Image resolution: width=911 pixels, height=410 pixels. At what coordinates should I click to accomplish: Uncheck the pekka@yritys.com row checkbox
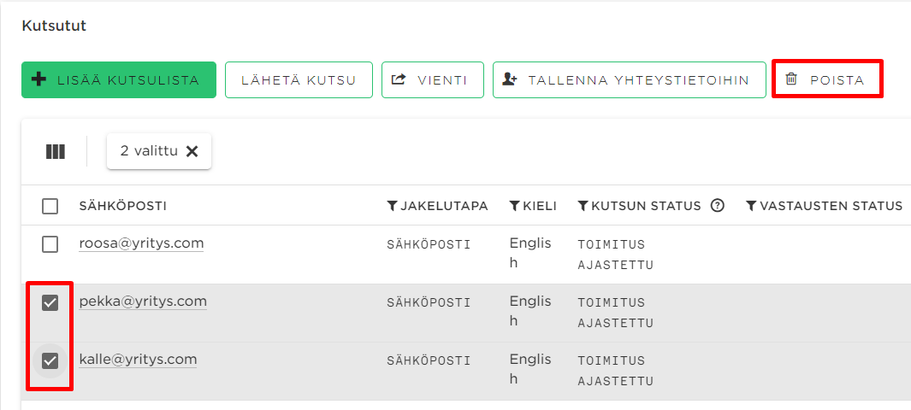[x=50, y=302]
